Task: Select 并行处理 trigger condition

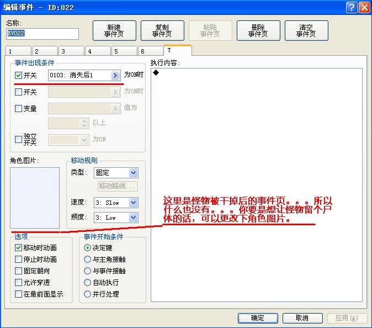Action: [88, 294]
